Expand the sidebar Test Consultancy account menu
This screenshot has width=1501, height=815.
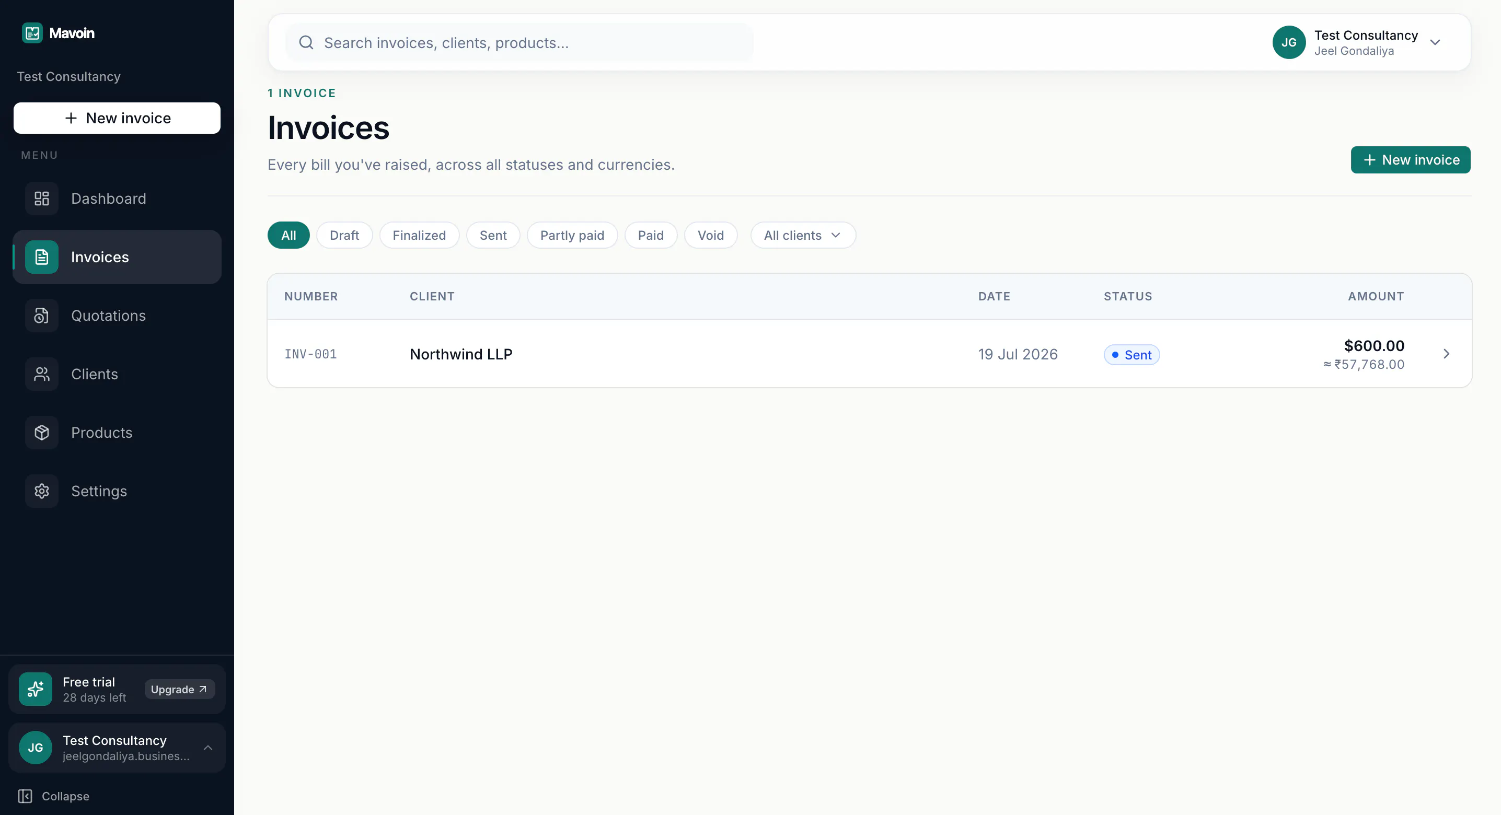click(117, 748)
